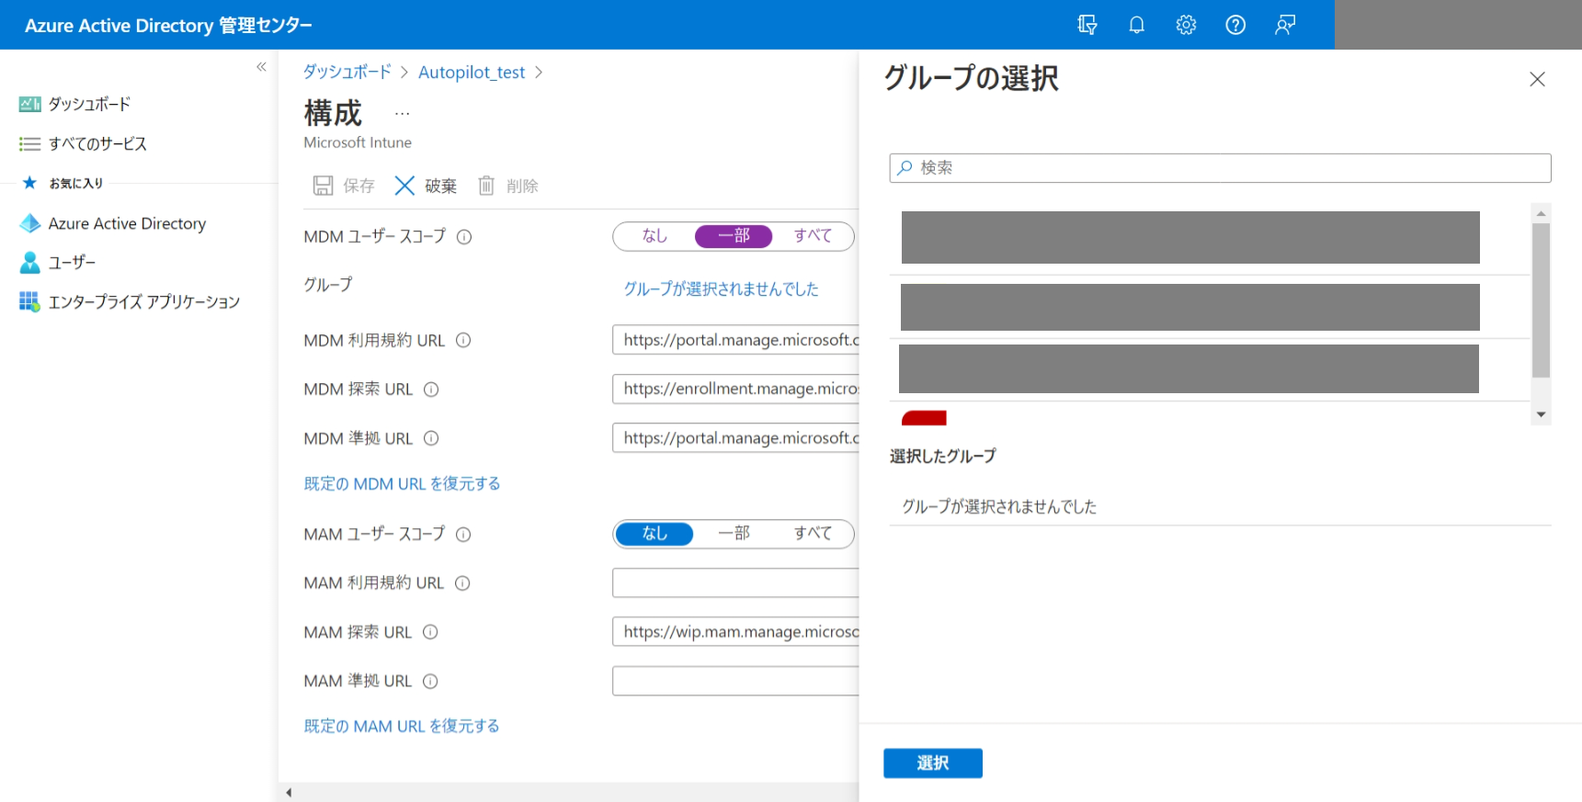Click the 保存 toolbar button

[x=344, y=186]
